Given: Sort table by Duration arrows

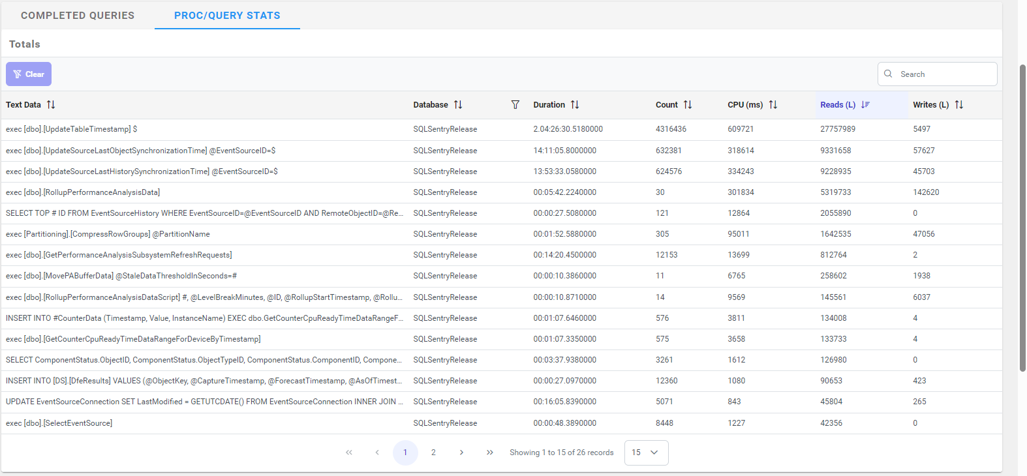Looking at the screenshot, I should click(x=575, y=105).
